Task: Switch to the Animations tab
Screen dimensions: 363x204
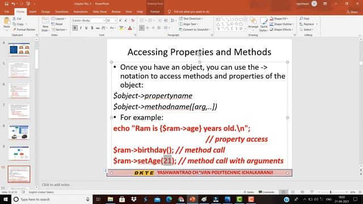Action: [x=81, y=11]
